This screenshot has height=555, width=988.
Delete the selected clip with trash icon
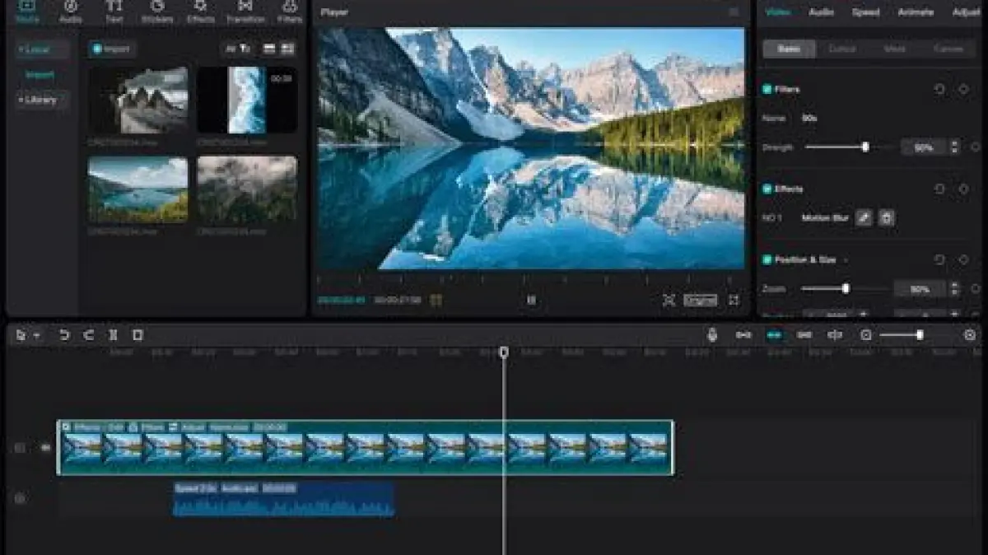pos(137,335)
